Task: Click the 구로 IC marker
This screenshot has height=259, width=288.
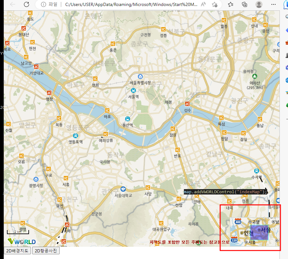Action: 49,169
